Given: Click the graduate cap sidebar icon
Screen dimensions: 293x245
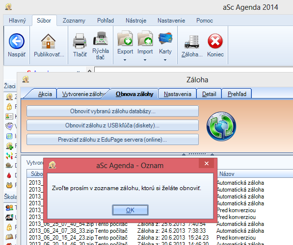Looking at the screenshot, I should (9, 218).
